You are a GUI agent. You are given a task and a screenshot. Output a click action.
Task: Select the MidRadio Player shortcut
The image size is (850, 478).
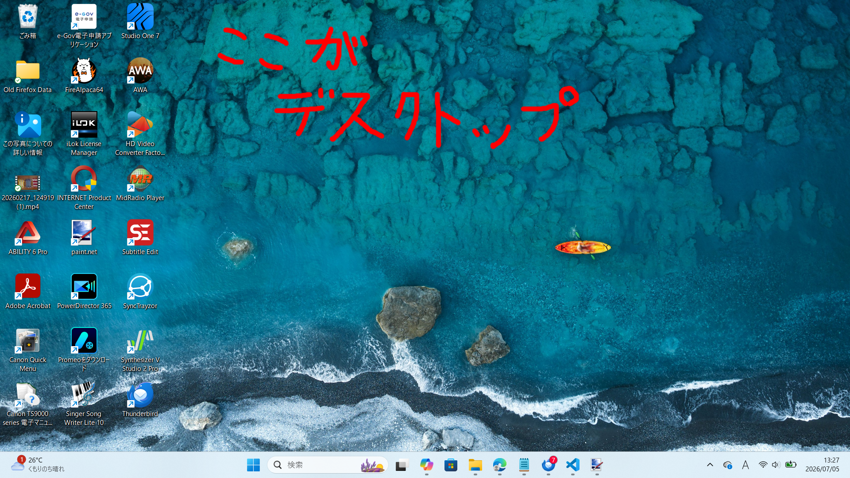point(140,183)
